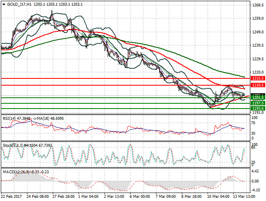Screen dimensions: 266x201
Task: Select the red 1210.5 price label
Action: [257, 85]
